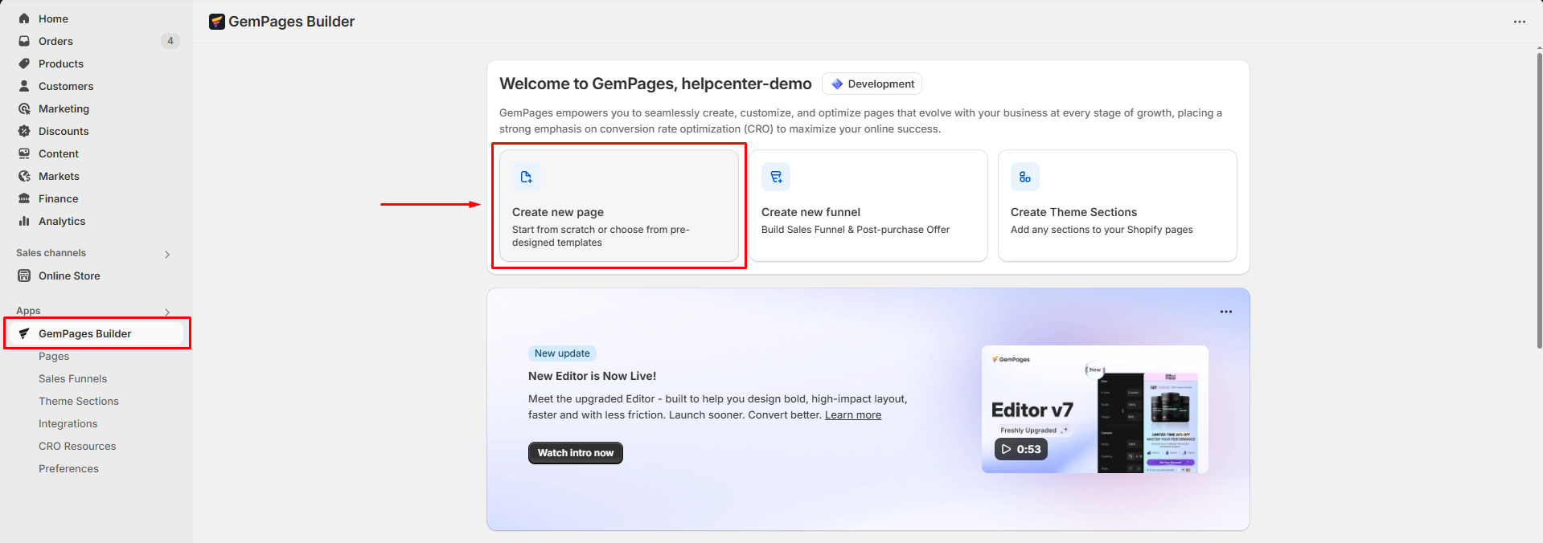This screenshot has width=1543, height=543.
Task: Click the Analytics bar chart icon
Action: [24, 221]
